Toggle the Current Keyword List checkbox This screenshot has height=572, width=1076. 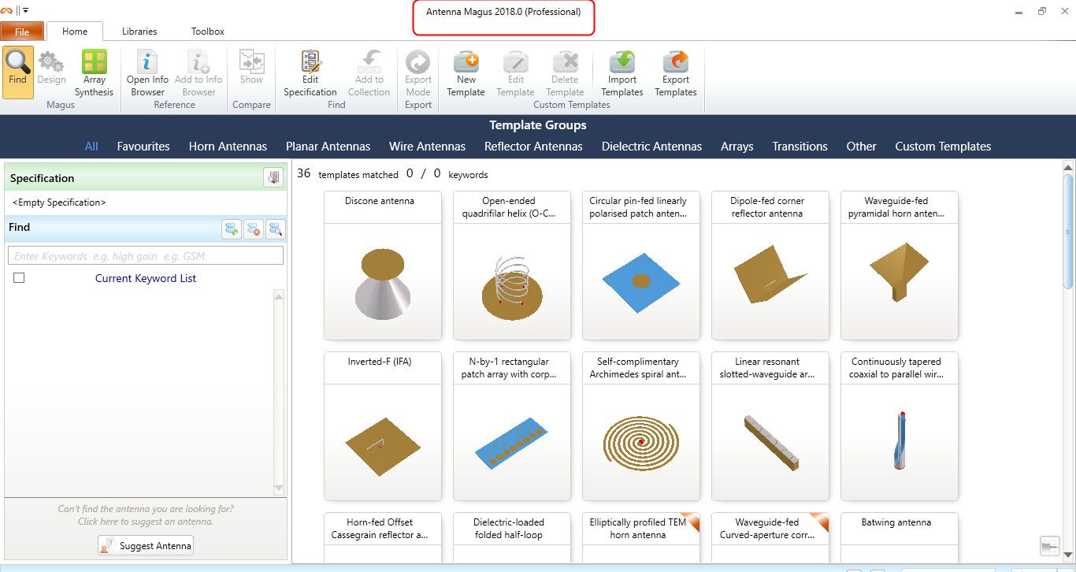coord(19,278)
